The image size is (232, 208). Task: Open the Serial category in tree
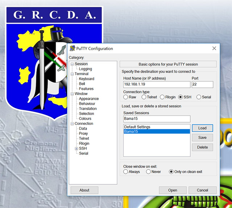click(83, 153)
